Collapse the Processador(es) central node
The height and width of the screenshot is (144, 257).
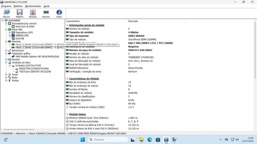click(x=6, y=24)
